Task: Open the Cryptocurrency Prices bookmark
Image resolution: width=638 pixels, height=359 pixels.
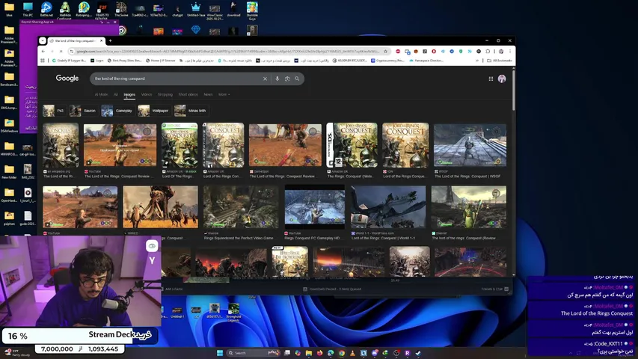Action: 387,61
